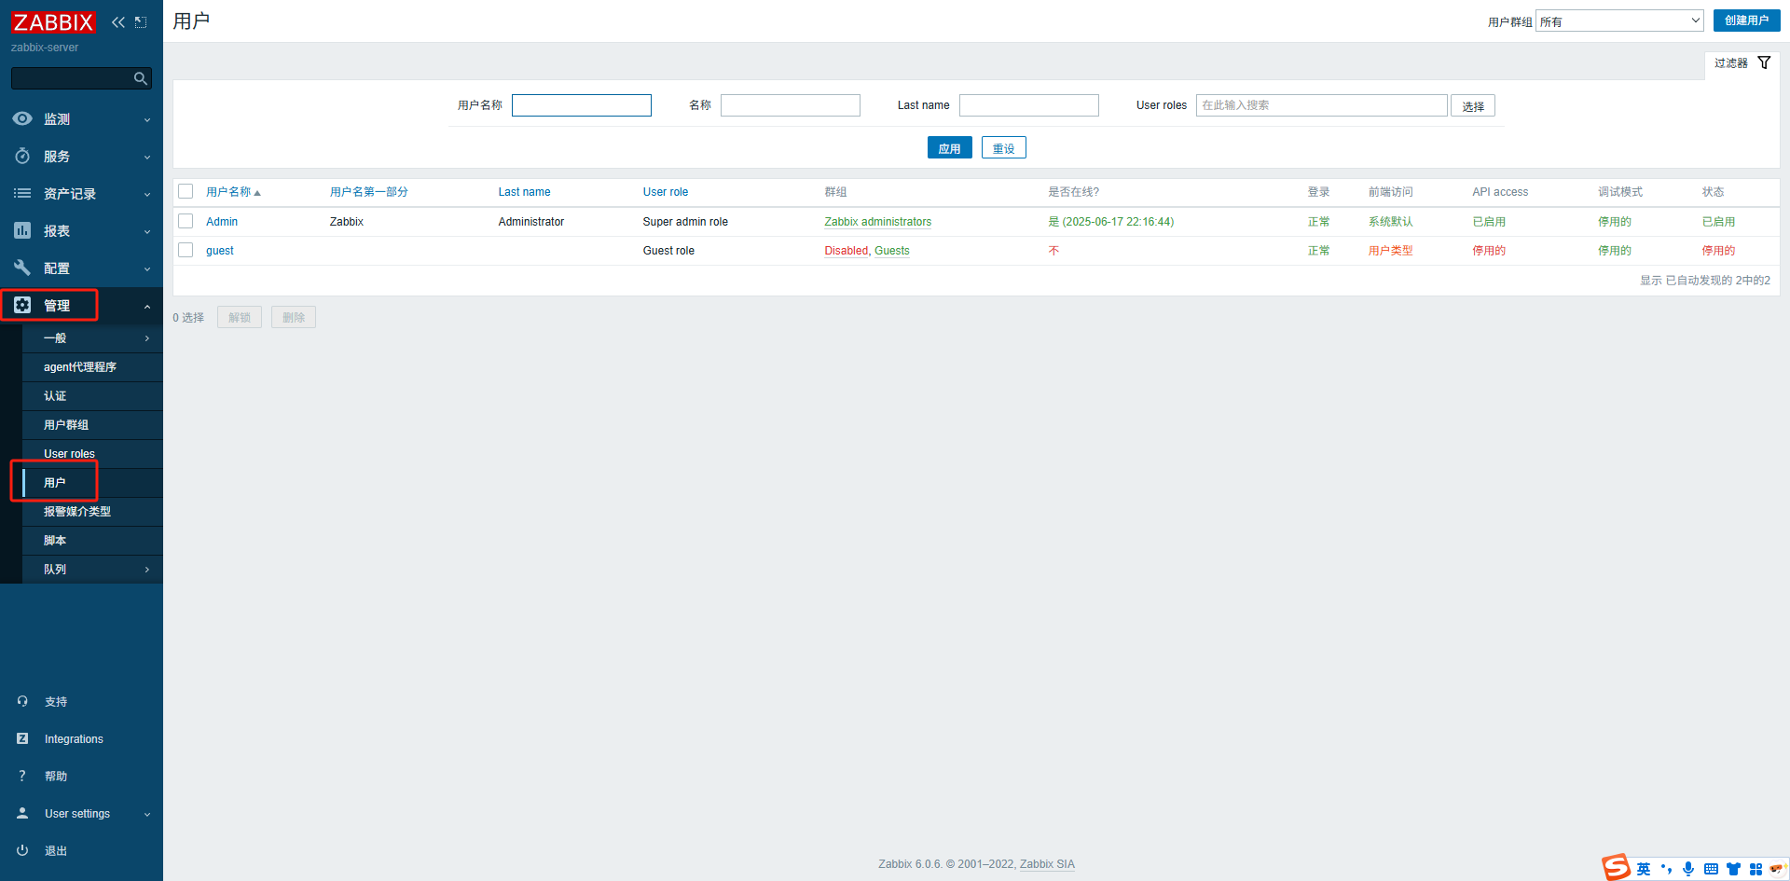The image size is (1790, 881).
Task: Click the filter funnel icon
Action: point(1764,62)
